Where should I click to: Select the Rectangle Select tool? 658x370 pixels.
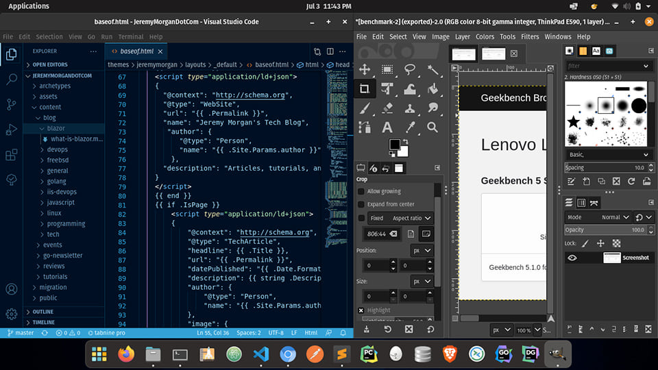pyautogui.click(x=387, y=70)
